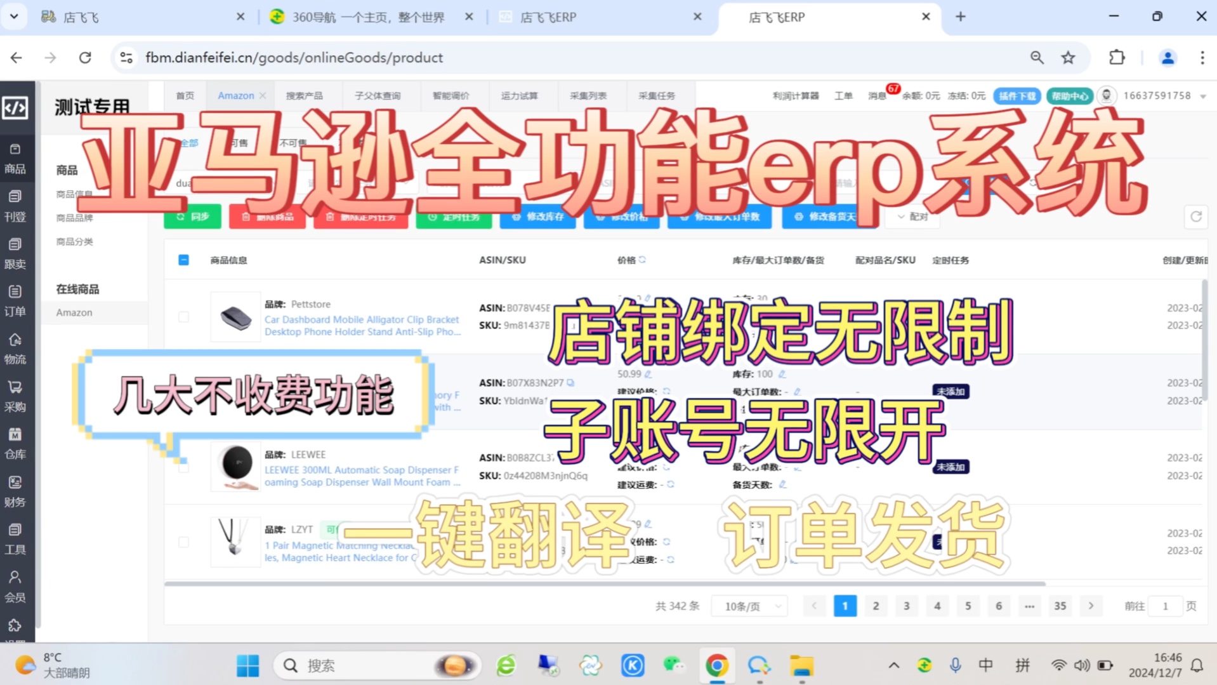The image size is (1217, 685).
Task: Open the 物流 logistics sidebar icon
Action: tap(15, 349)
